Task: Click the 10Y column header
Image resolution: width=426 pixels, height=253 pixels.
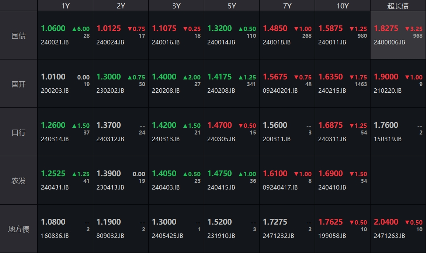Action: [x=343, y=6]
